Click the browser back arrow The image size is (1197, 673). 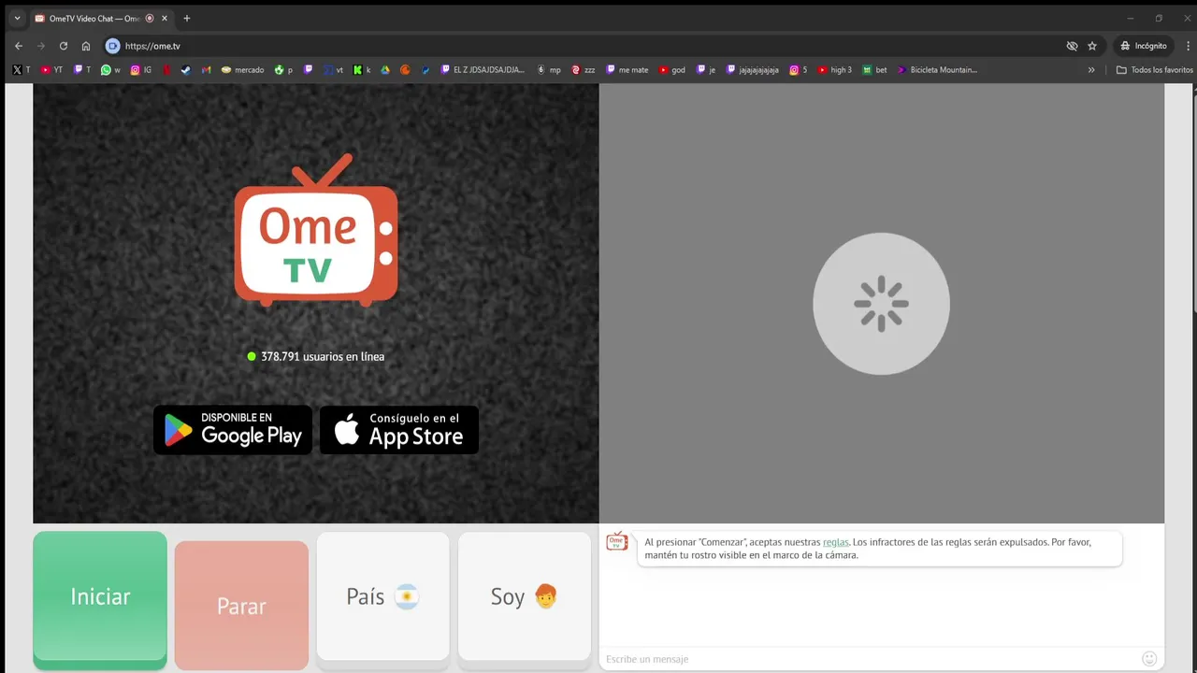[x=18, y=46]
